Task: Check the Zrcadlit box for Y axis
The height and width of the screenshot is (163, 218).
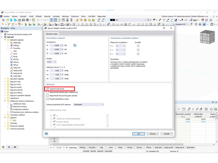Action: click(138, 50)
